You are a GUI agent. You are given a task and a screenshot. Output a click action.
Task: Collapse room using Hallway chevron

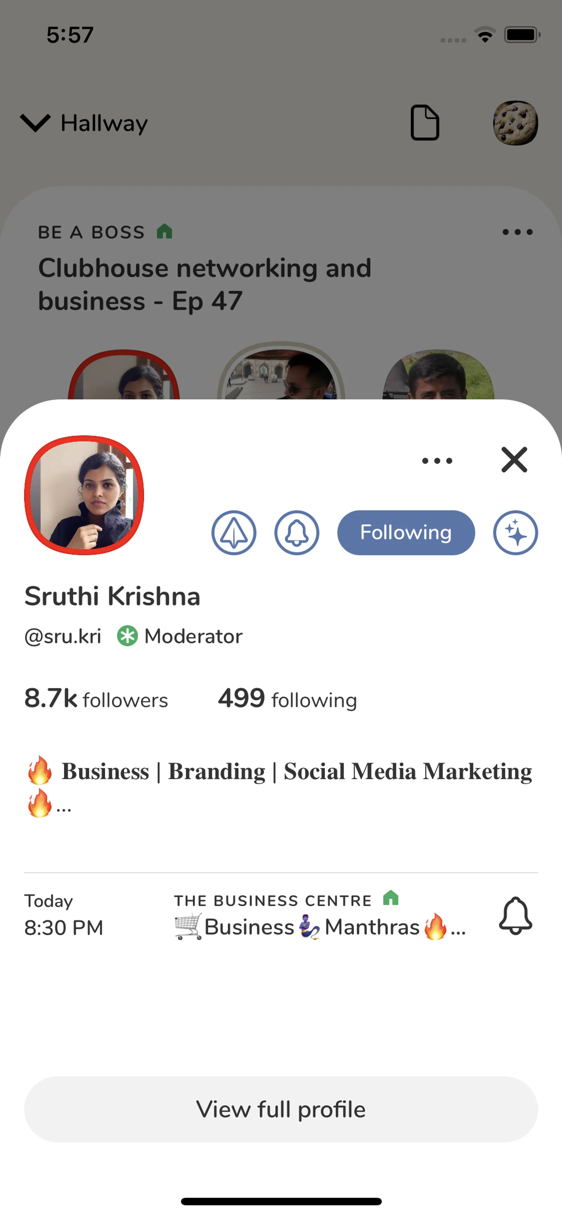click(x=35, y=123)
